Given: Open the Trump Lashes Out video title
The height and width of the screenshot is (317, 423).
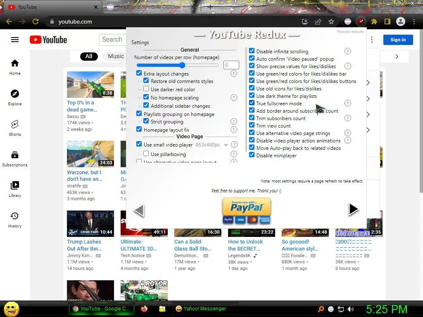Looking at the screenshot, I should click(84, 245).
